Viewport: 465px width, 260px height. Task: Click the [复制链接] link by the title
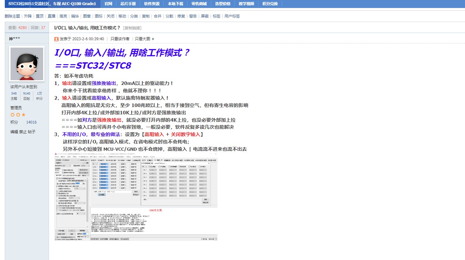click(x=132, y=28)
